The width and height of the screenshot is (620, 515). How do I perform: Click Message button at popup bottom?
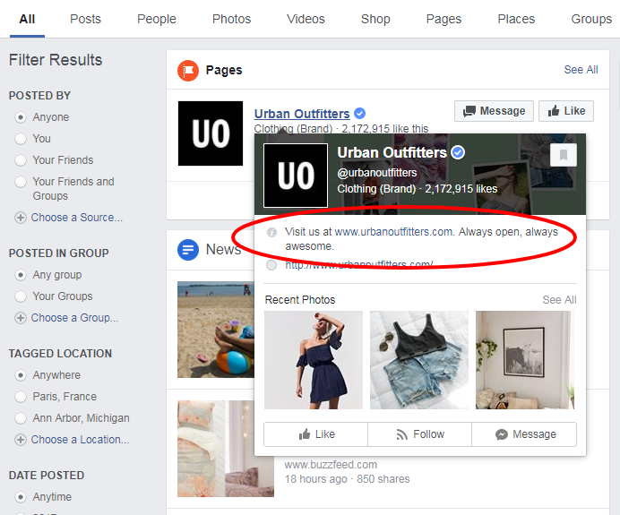pos(524,434)
